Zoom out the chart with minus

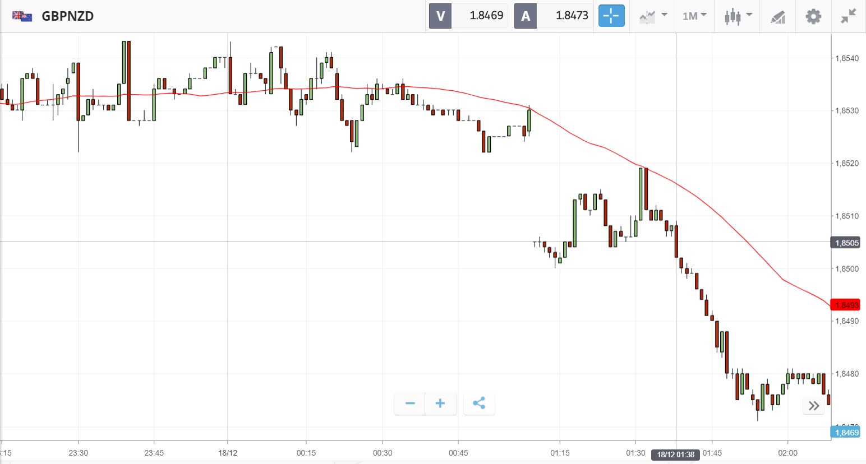coord(410,403)
